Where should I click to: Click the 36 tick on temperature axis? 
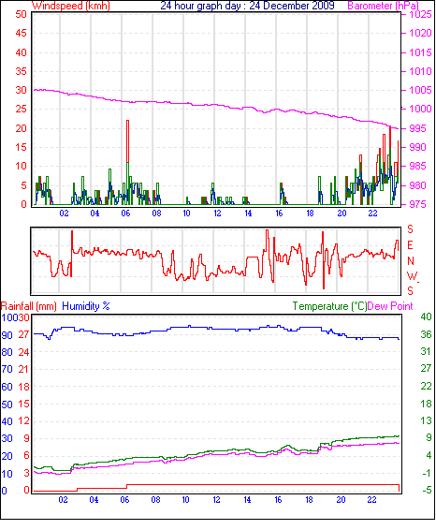click(x=427, y=334)
